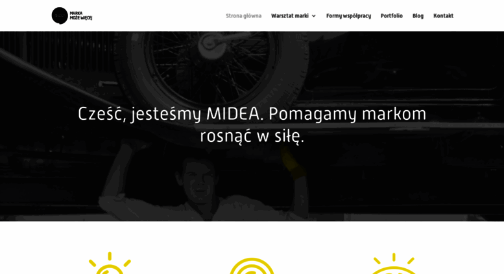Screen dimensions: 504x274
Task: Click 'Pomagamy markom' in the hero text
Action: [x=348, y=114]
